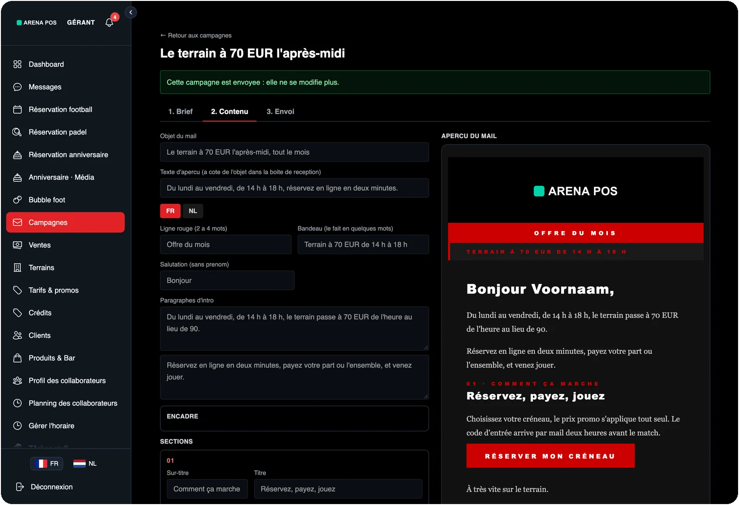Click the Clients people icon
Viewport: 739px width, 505px height.
tap(18, 335)
